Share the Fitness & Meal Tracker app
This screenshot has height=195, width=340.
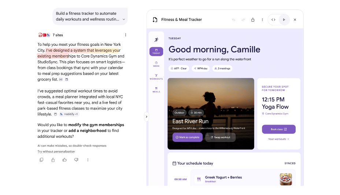pyautogui.click(x=252, y=20)
